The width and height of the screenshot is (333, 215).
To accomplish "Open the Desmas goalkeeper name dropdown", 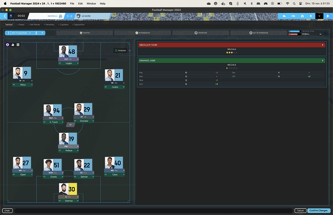I will (78, 201).
